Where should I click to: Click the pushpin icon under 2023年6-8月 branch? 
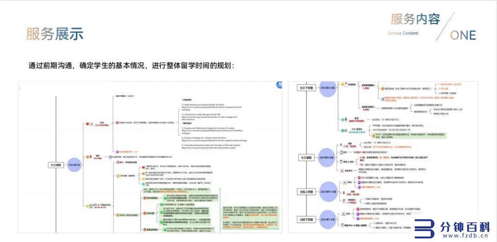coord(341,145)
